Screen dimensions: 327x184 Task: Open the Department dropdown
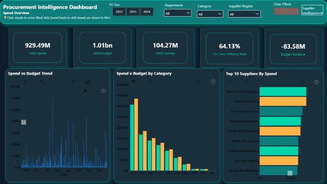(178, 13)
